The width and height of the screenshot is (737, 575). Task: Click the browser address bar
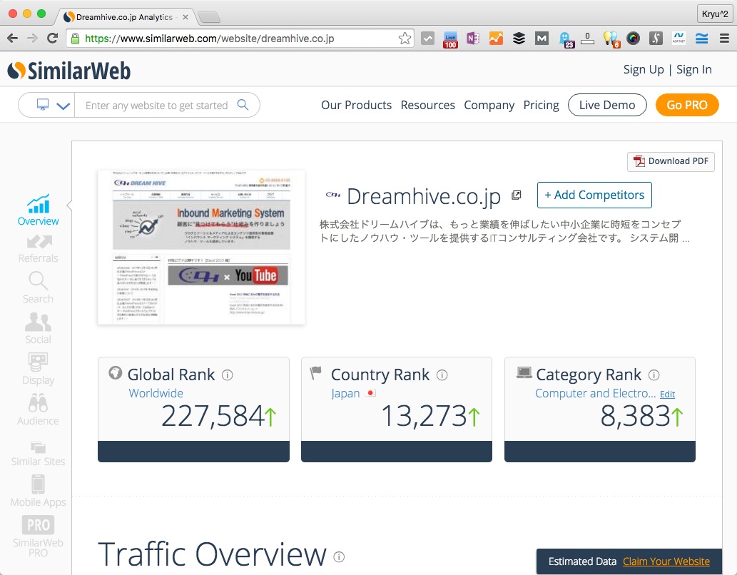[x=240, y=39]
